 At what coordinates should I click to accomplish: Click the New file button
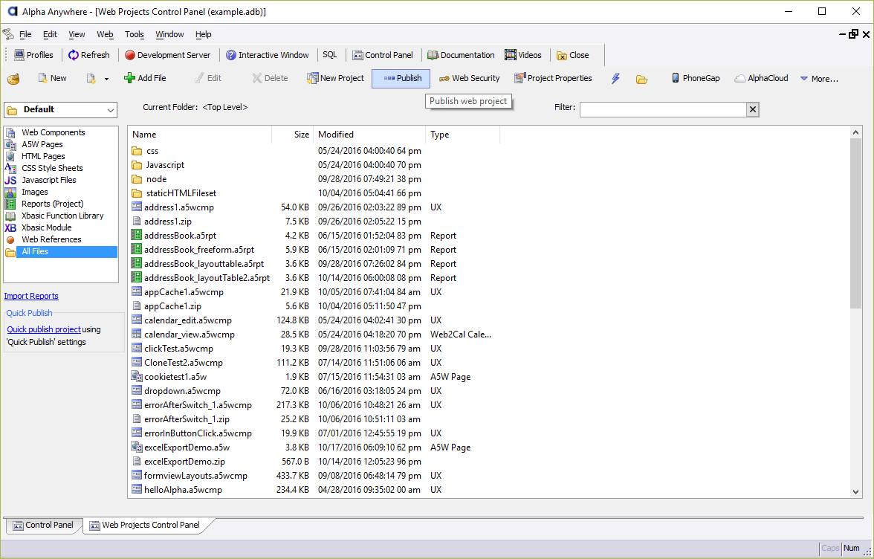(x=52, y=79)
